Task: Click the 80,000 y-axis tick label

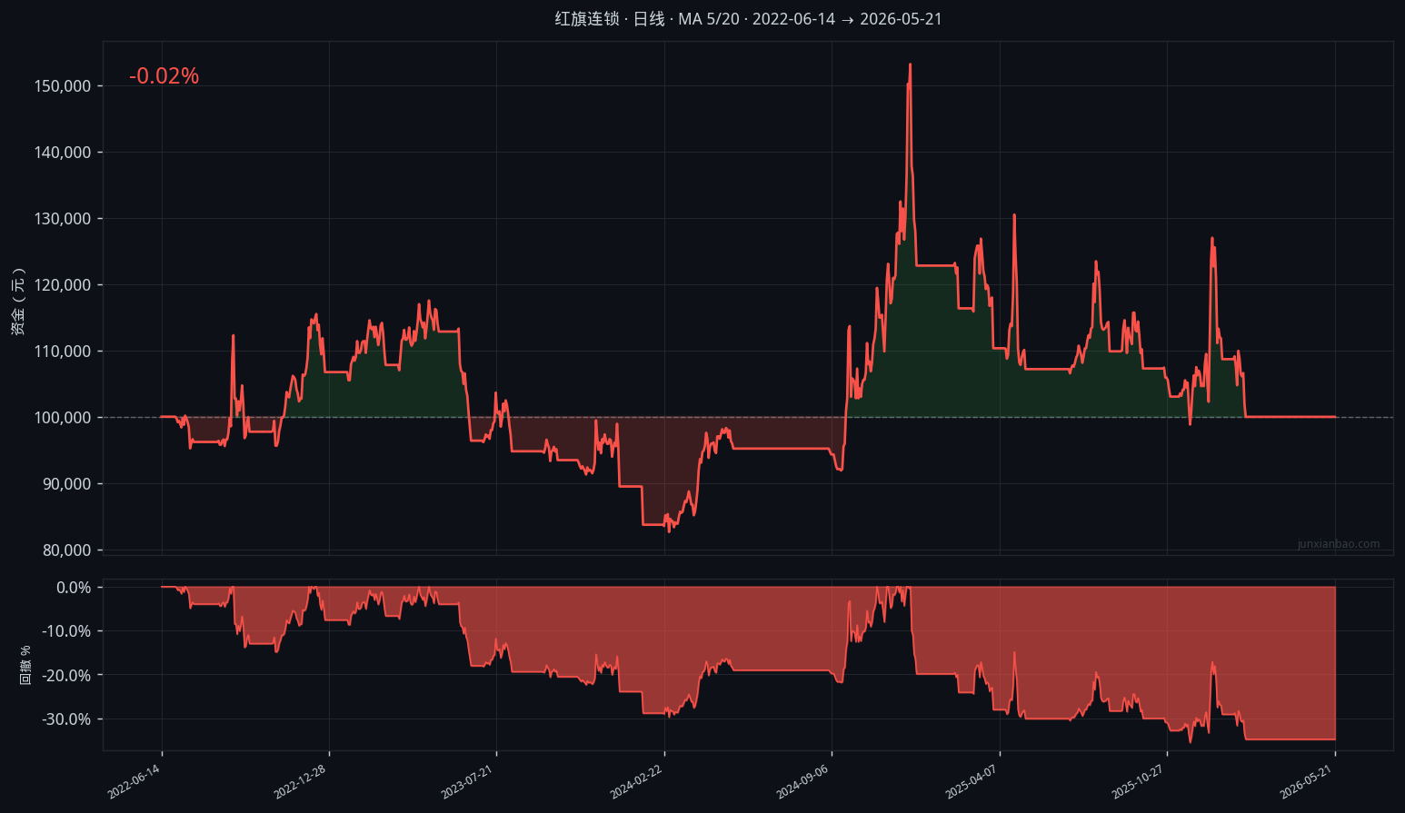Action: coord(67,550)
